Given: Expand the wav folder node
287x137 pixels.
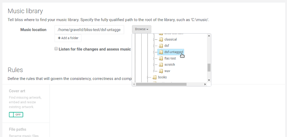Looking at the screenshot, I should (x=154, y=71).
